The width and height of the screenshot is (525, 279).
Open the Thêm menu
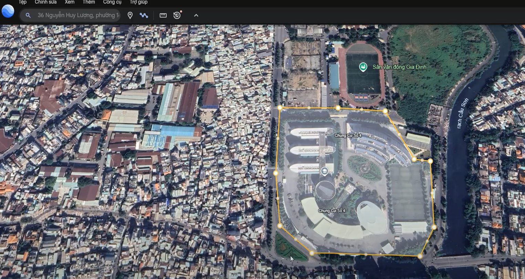[x=88, y=2]
